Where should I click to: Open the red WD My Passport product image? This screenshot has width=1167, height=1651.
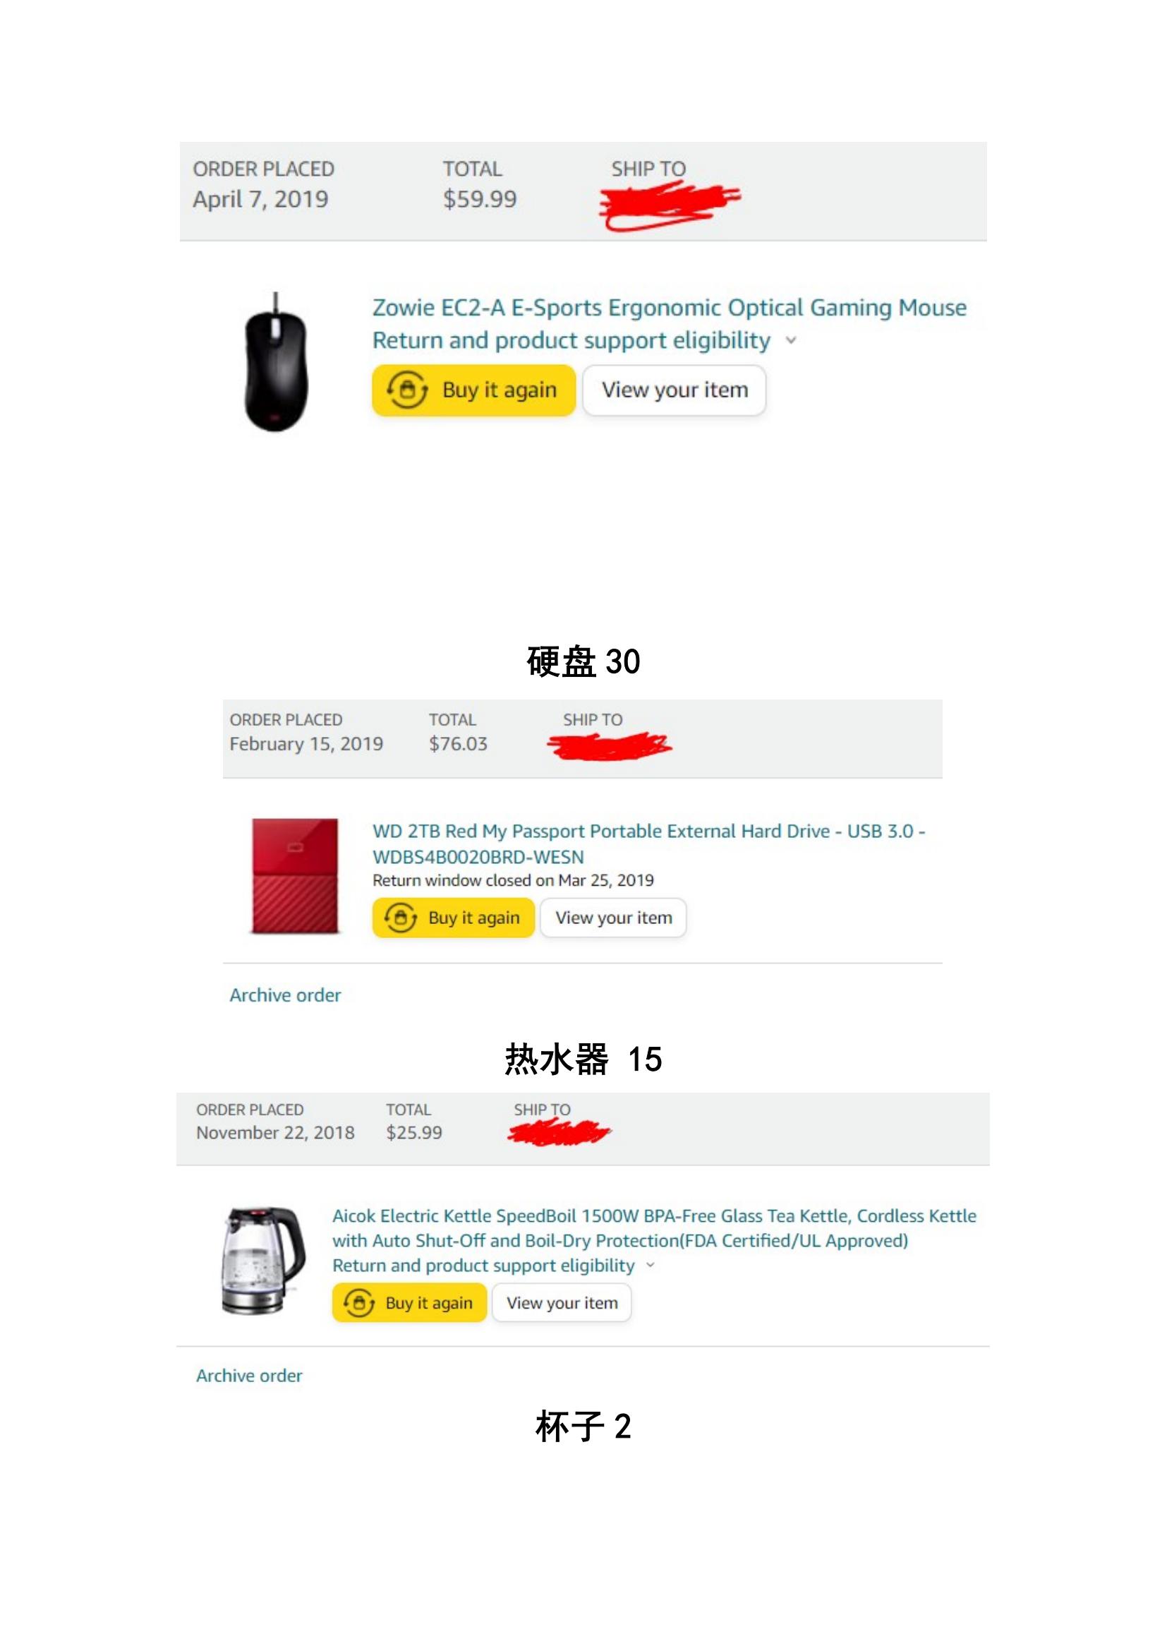pyautogui.click(x=295, y=876)
